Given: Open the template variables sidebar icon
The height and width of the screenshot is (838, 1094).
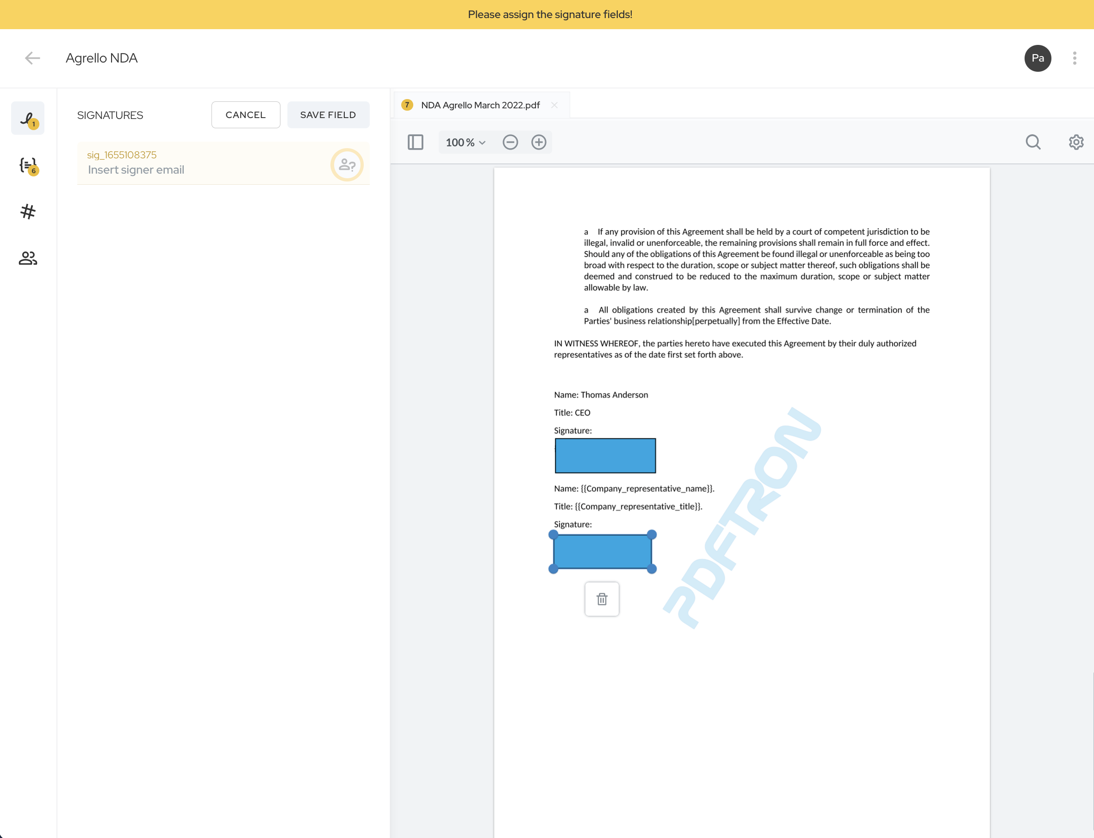Looking at the screenshot, I should tap(28, 166).
